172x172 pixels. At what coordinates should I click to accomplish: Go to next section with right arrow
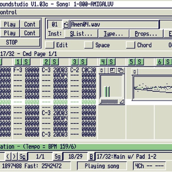click(14, 157)
